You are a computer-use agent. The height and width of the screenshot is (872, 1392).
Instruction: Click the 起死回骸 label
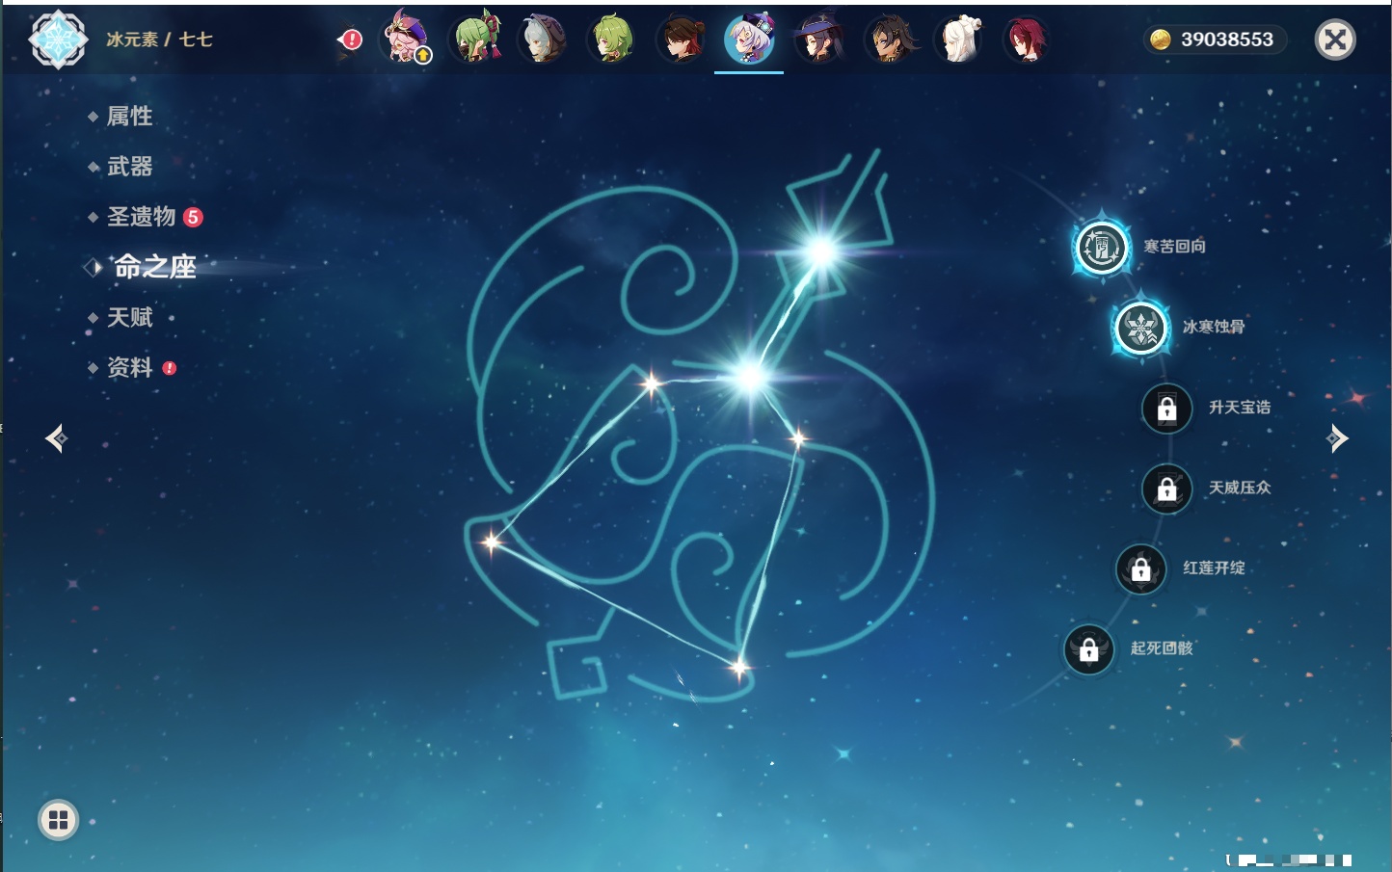1162,648
